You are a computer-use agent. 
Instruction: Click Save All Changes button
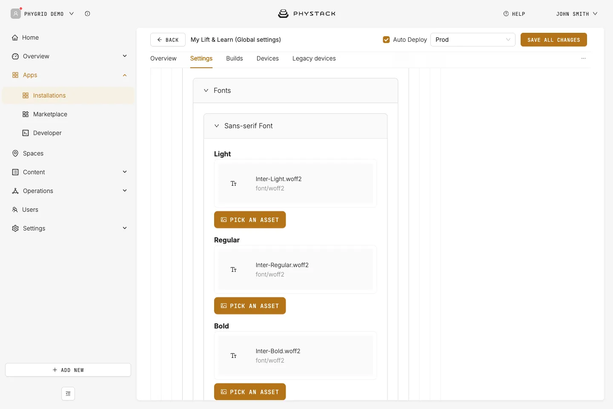click(554, 40)
